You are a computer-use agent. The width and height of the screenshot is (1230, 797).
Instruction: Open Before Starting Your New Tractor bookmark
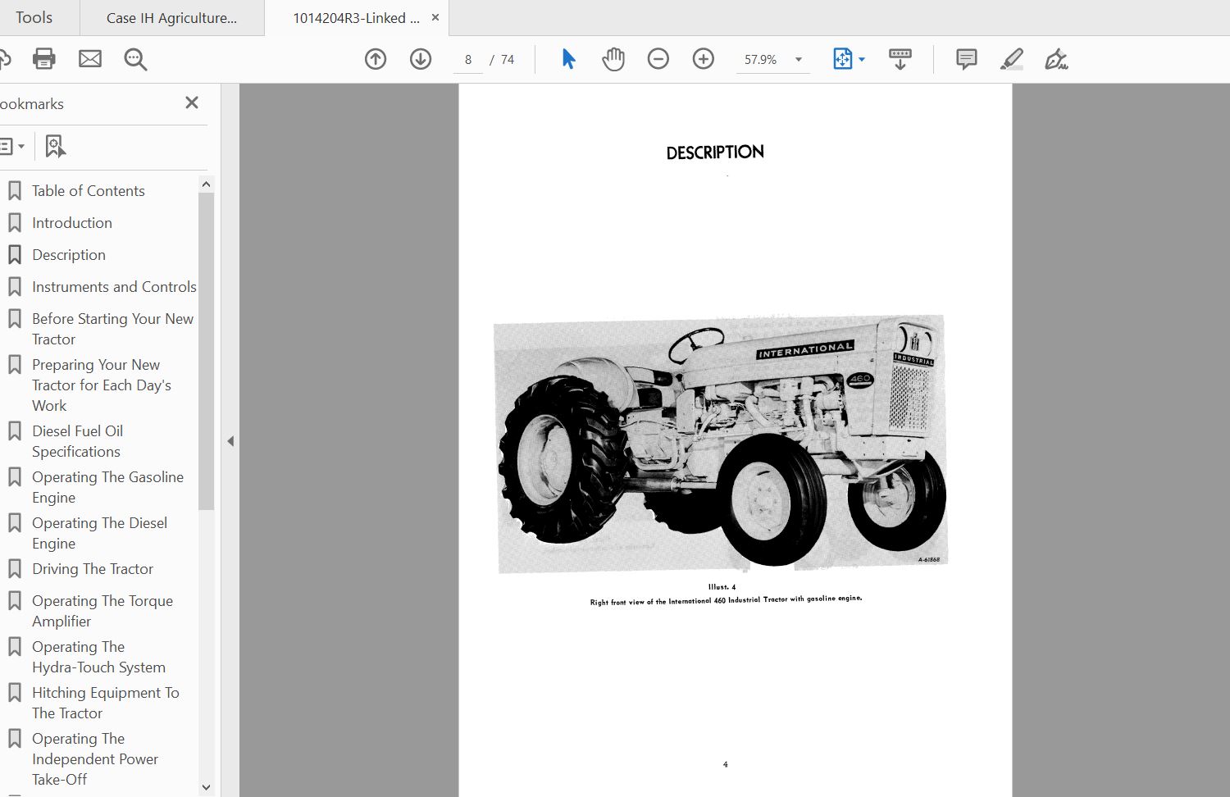click(x=112, y=329)
